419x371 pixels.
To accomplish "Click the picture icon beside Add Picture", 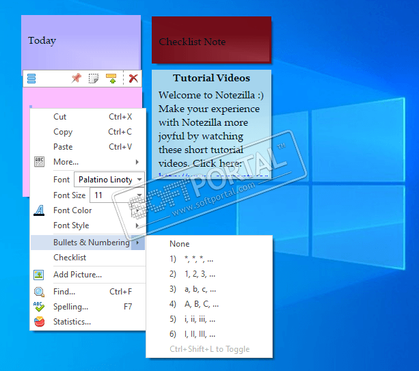I will click(x=39, y=275).
